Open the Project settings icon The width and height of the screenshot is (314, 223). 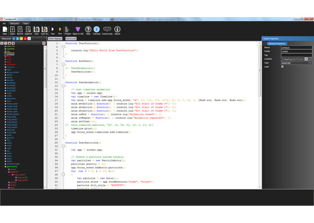tap(67, 29)
